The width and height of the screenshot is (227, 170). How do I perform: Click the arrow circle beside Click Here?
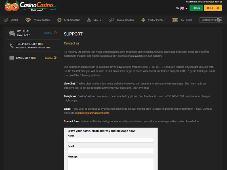(55, 58)
